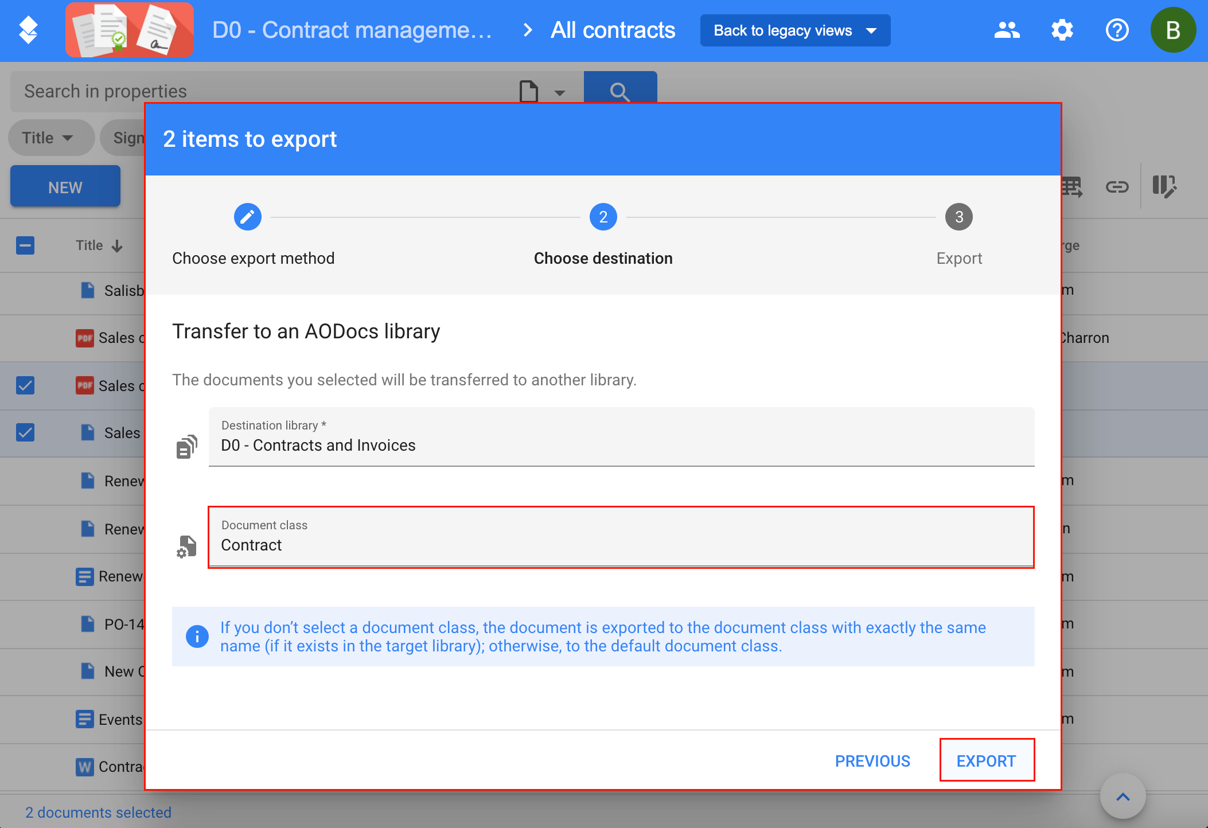Click the D0 - Contract management breadcrumb
Screen dimensions: 1208x828
[x=352, y=30]
